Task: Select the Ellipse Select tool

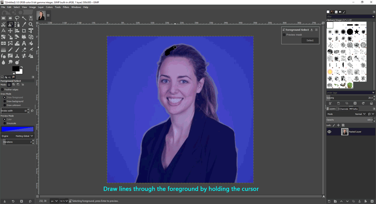Action: 10,18
